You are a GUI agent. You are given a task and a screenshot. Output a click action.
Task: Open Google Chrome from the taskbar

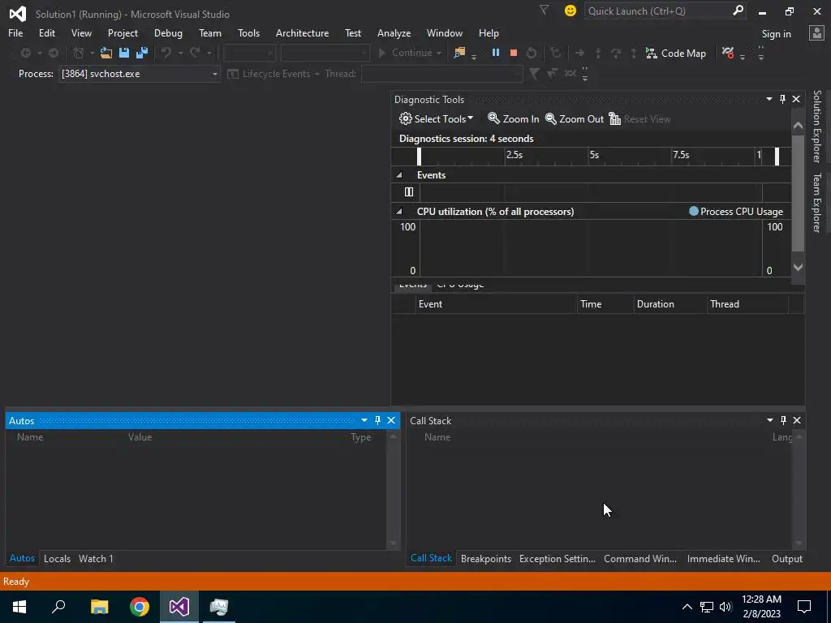click(140, 607)
